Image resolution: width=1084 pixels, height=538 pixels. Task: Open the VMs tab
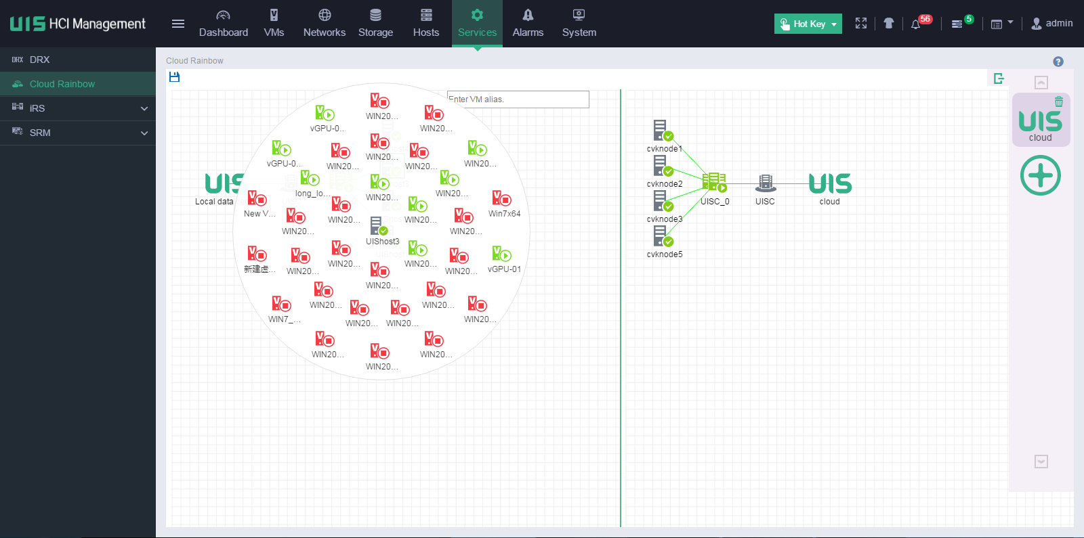(x=274, y=24)
